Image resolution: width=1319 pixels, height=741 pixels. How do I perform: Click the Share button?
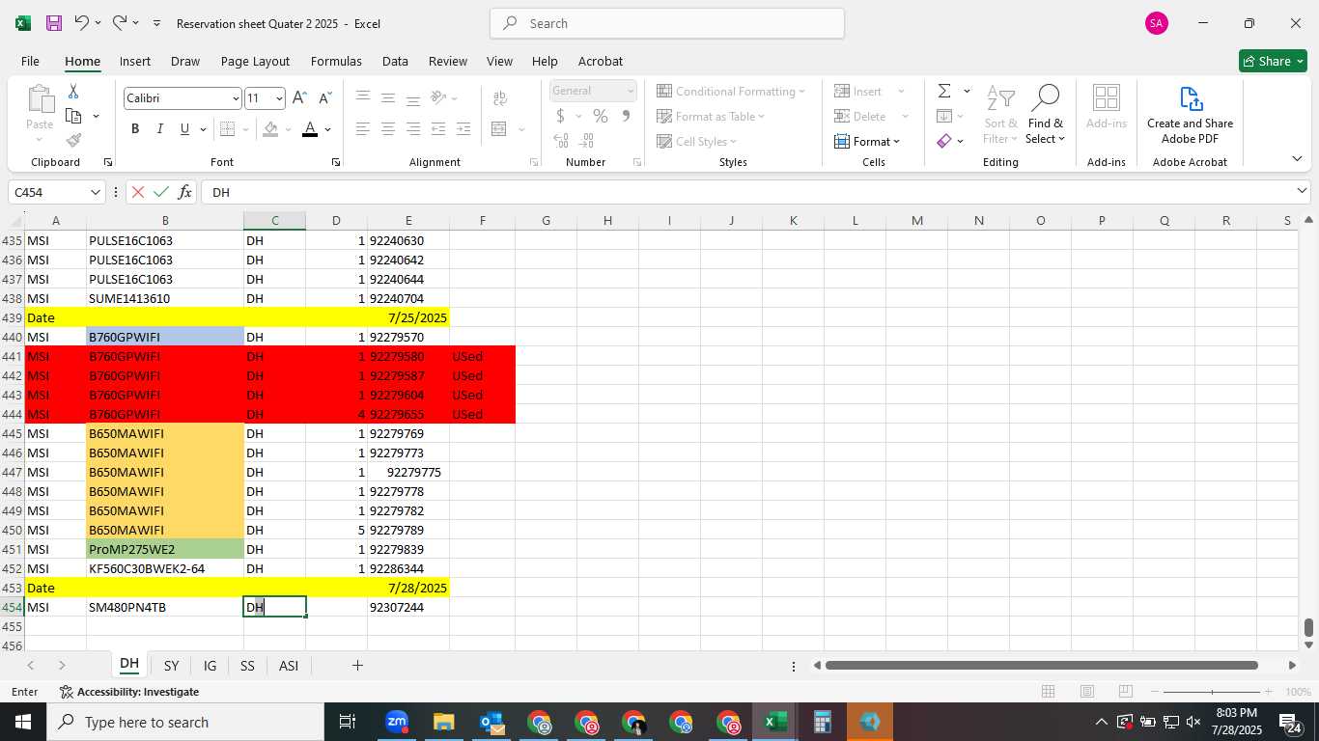[x=1273, y=61]
